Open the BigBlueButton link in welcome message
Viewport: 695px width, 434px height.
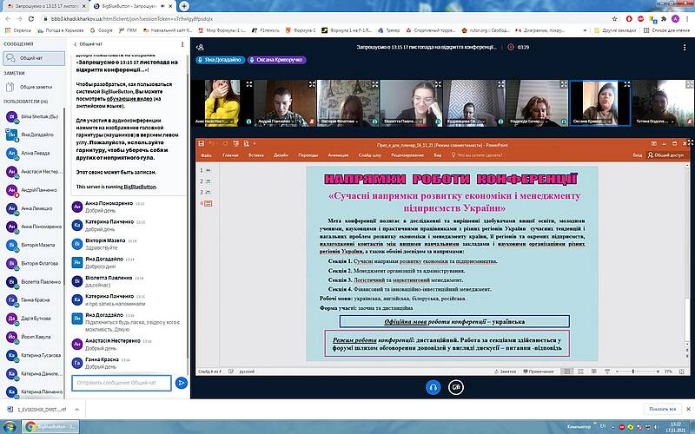coord(140,187)
